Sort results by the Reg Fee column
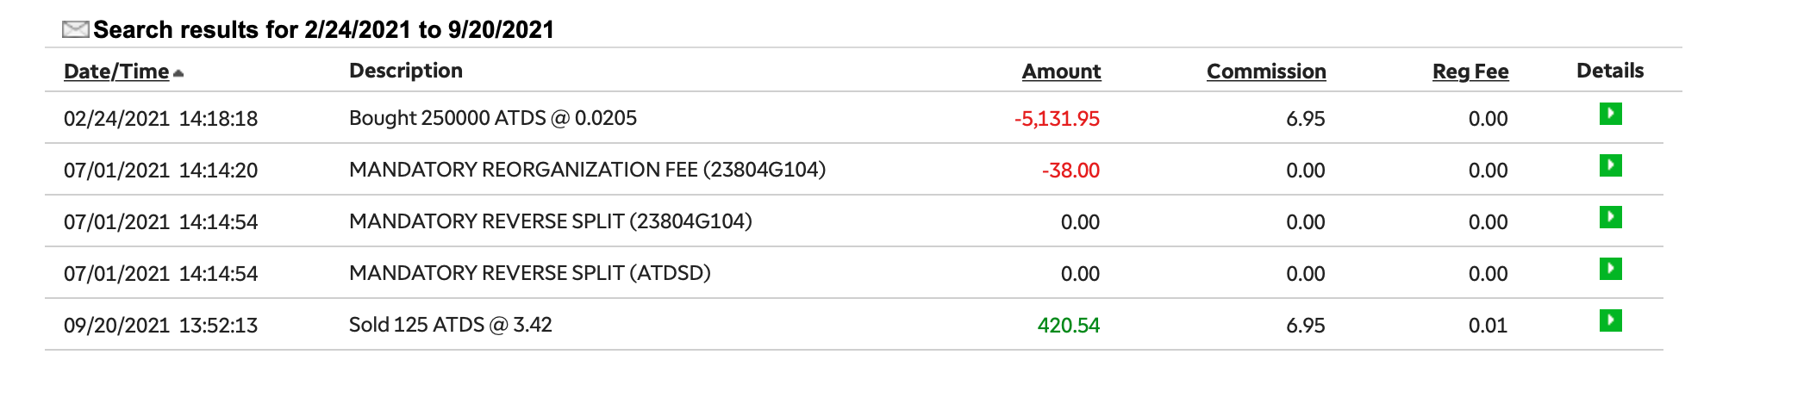Image resolution: width=1810 pixels, height=398 pixels. click(1470, 72)
